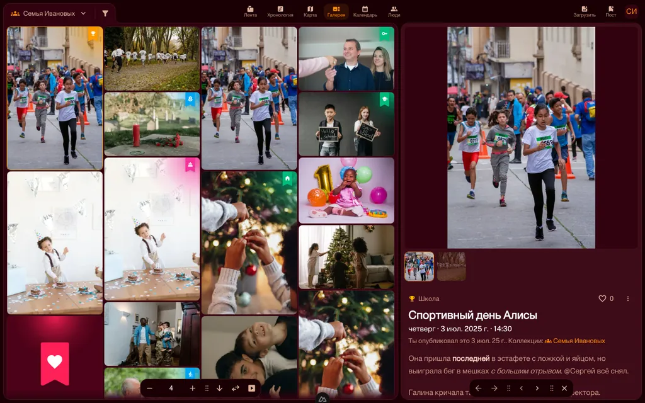Close the post detail panel
Screen dimensions: 645x403
pyautogui.click(x=564, y=388)
